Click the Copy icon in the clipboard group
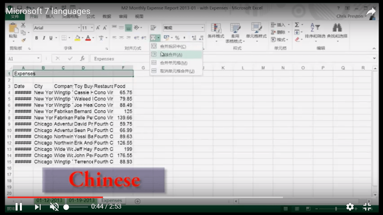 23,33
